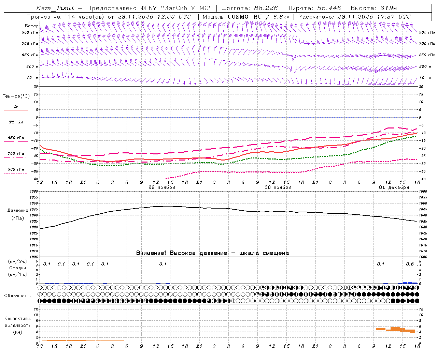Select the "0.6" precipitation amount value
Image resolution: width=437 pixels, height=349 pixels.
(410, 264)
